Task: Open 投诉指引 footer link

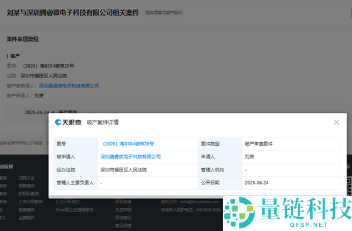Action: [x=123, y=217]
